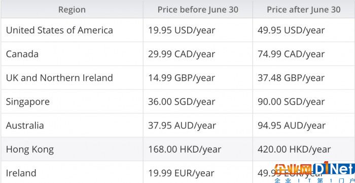The image size is (355, 183).
Task: Click the 420.00 HKD/year price
Action: 294,150
